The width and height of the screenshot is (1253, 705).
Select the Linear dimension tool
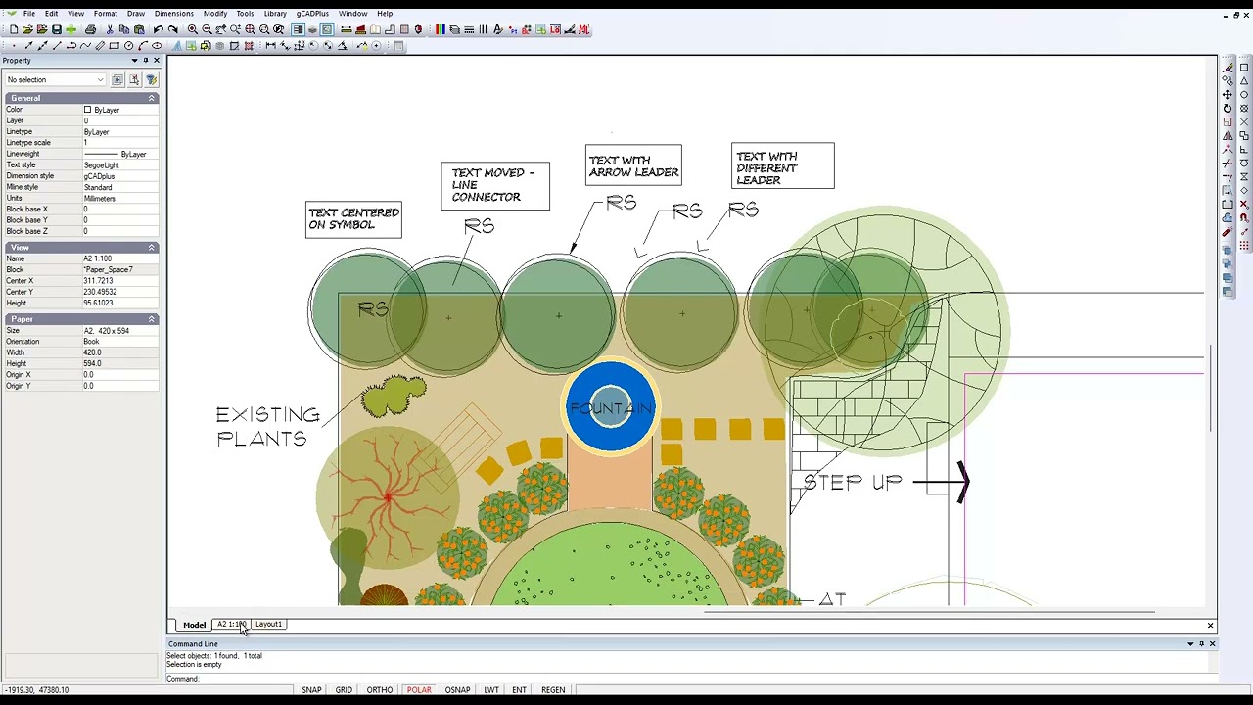pos(270,46)
